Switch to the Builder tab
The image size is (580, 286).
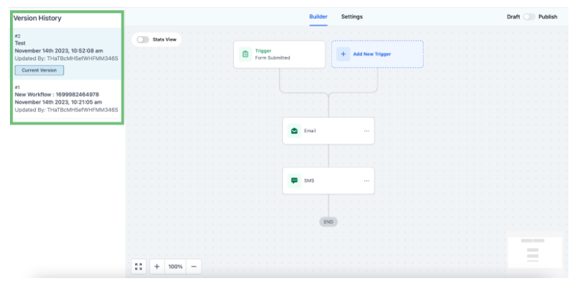coord(319,17)
